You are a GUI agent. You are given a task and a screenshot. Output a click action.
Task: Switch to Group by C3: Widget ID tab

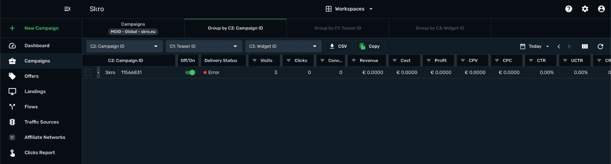click(440, 28)
